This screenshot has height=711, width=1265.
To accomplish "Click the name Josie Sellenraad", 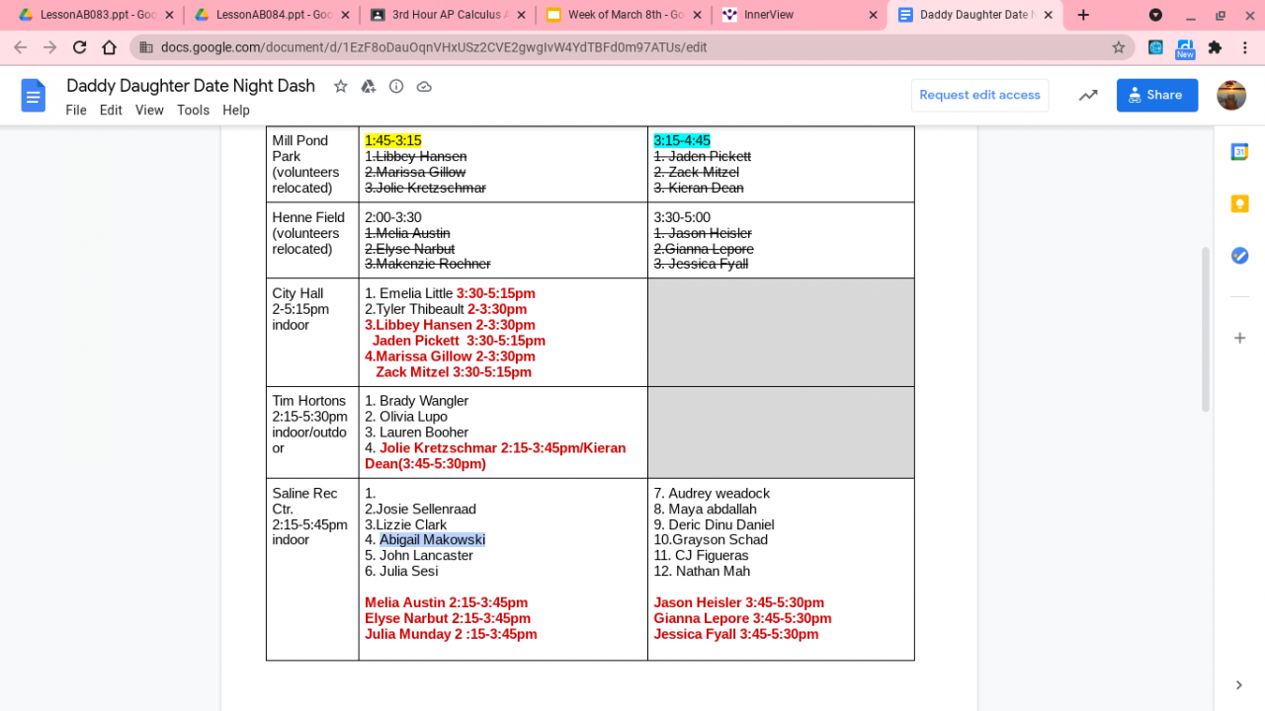I will 426,510.
